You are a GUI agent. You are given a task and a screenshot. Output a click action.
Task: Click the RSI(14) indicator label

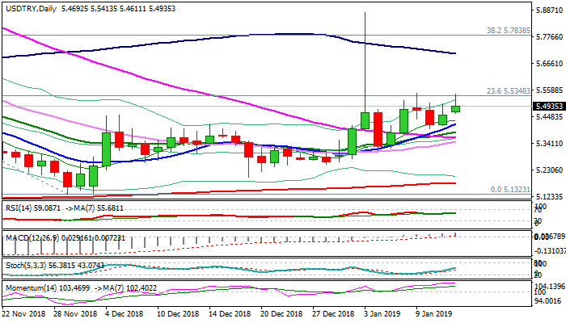tap(19, 208)
